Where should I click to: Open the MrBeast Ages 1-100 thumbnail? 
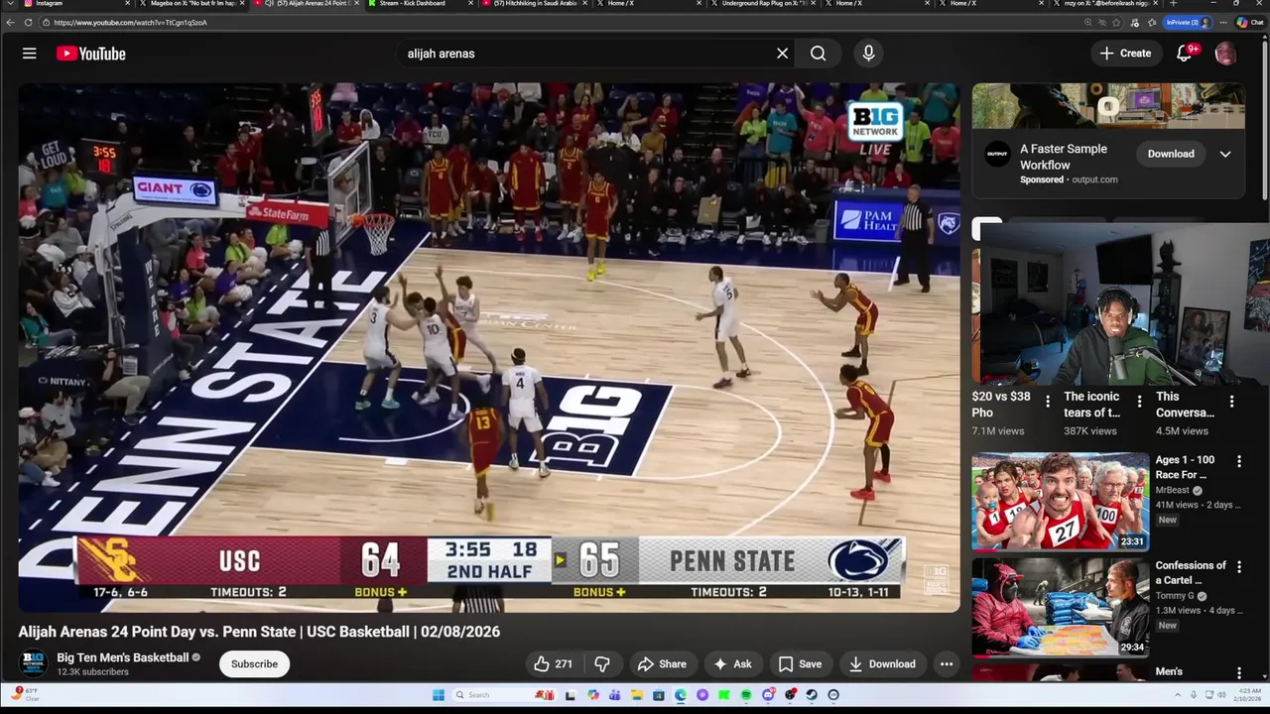coord(1060,502)
